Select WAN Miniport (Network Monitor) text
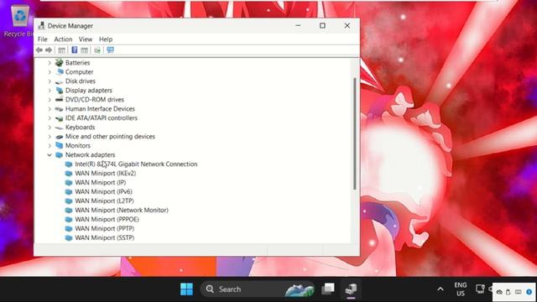537x302 pixels. point(122,211)
